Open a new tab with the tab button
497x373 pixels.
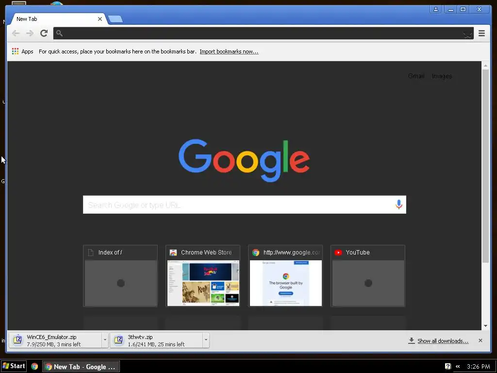pos(116,19)
